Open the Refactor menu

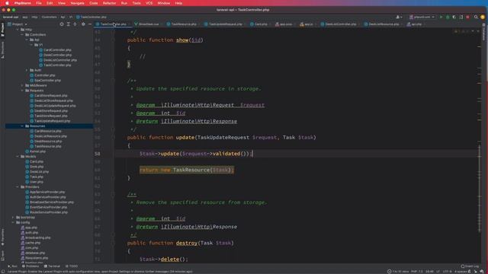[109, 3]
